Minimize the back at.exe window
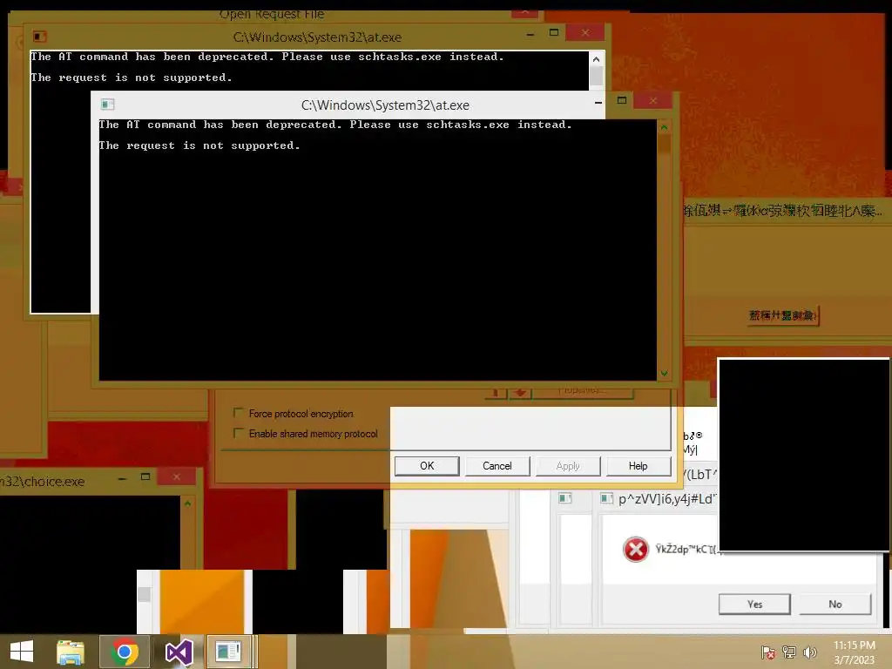The width and height of the screenshot is (892, 669). click(530, 35)
